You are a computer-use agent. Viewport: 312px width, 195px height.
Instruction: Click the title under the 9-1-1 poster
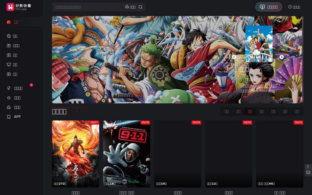pos(127,192)
